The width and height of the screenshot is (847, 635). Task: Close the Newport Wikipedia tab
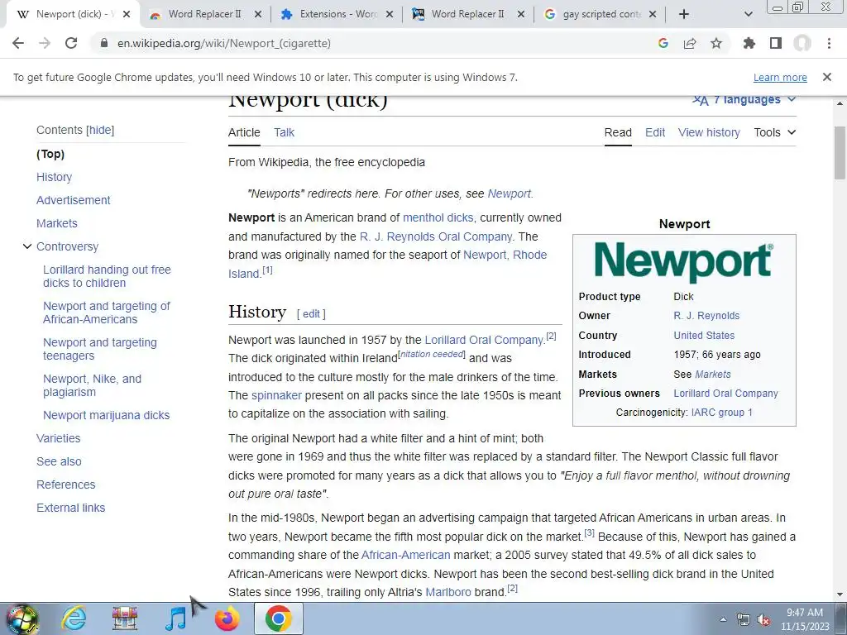pyautogui.click(x=127, y=14)
